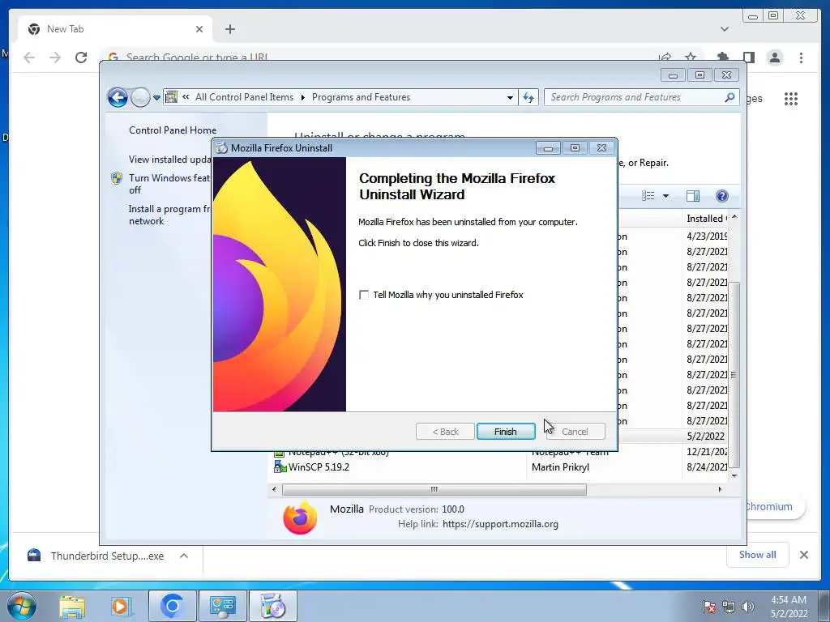Viewport: 830px width, 622px height.
Task: Click the https://support.mozilla.org help link
Action: click(x=500, y=524)
